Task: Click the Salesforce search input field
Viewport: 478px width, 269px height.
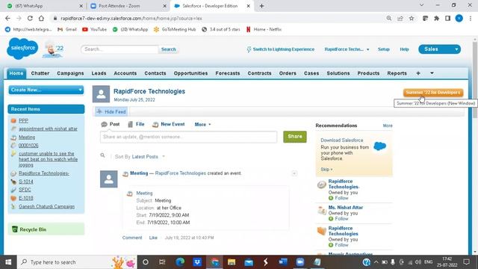Action: tap(119, 49)
